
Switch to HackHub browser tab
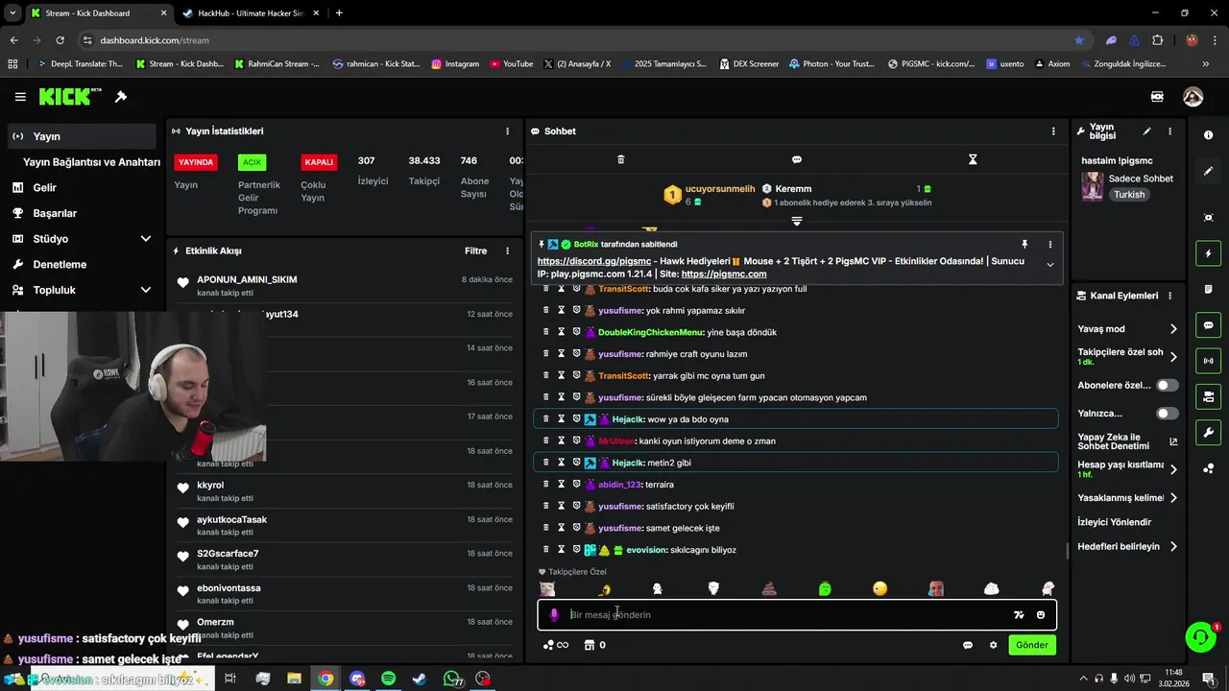pos(250,13)
